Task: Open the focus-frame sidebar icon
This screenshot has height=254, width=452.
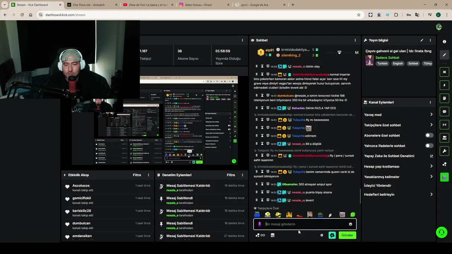Action: tap(444, 72)
